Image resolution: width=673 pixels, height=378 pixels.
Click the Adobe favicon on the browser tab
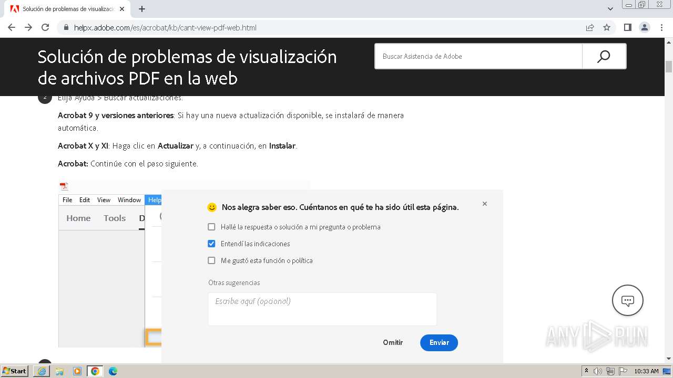(15, 9)
